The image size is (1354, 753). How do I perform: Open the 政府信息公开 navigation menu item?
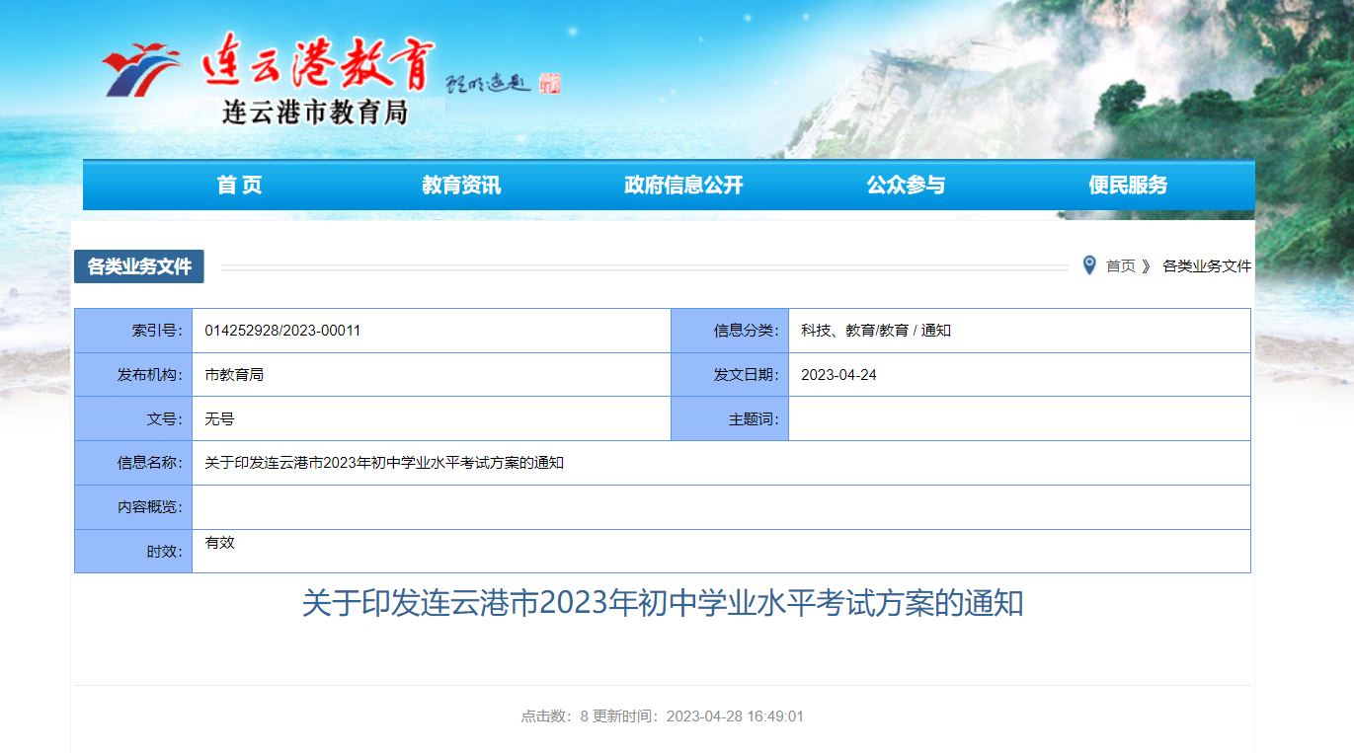pyautogui.click(x=683, y=185)
